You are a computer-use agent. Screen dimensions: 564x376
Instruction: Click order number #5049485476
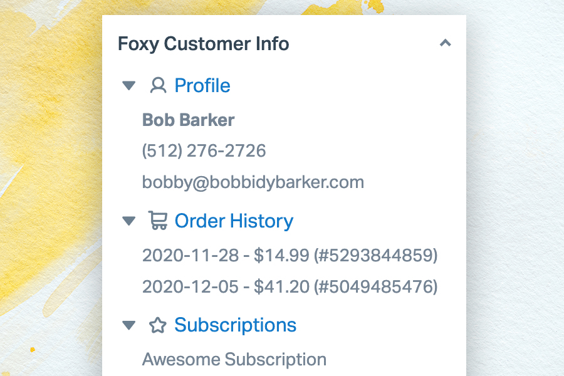pos(376,287)
